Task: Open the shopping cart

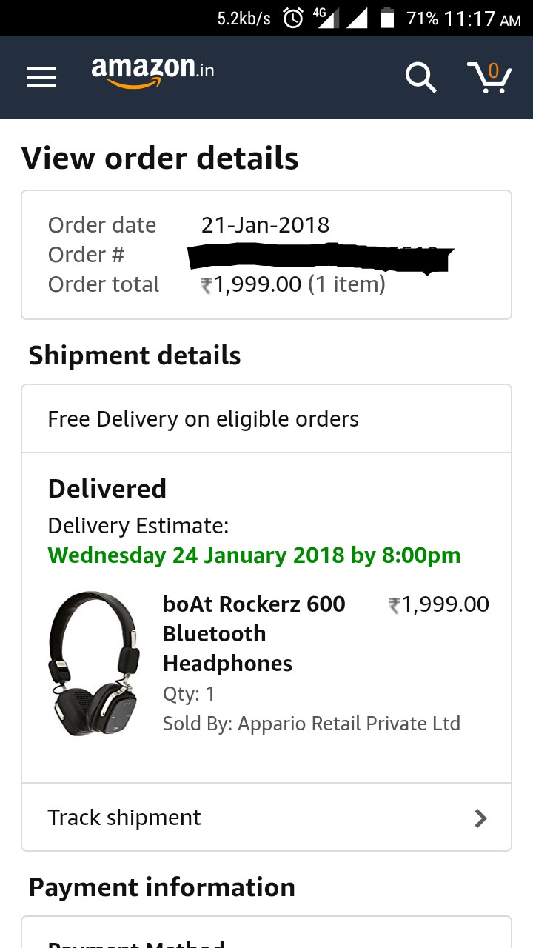Action: pos(490,77)
